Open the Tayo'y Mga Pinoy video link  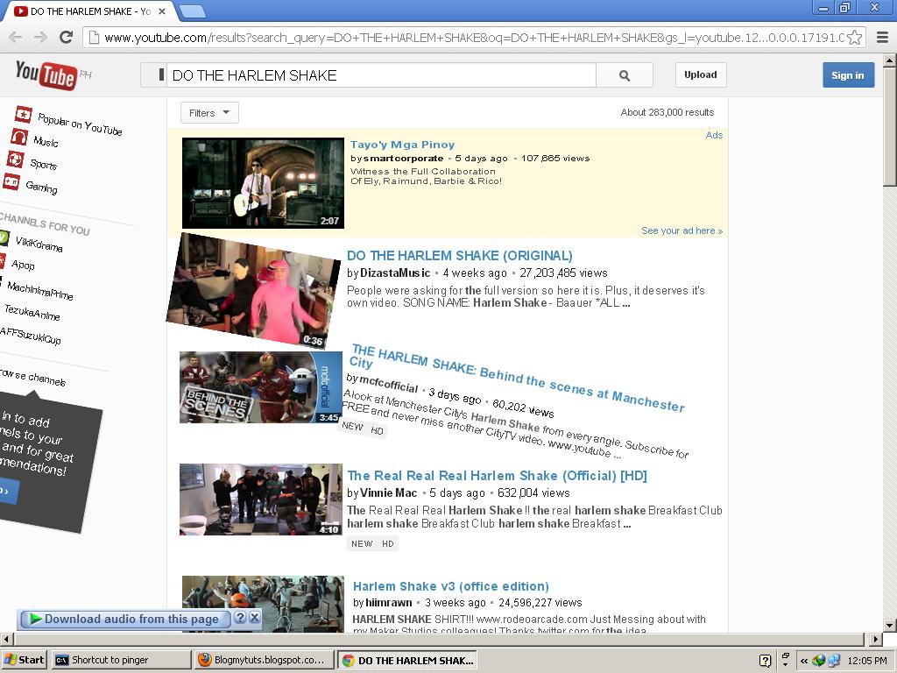pyautogui.click(x=402, y=145)
